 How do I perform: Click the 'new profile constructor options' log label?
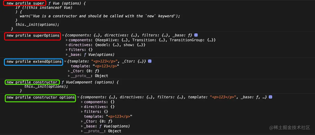(41, 97)
